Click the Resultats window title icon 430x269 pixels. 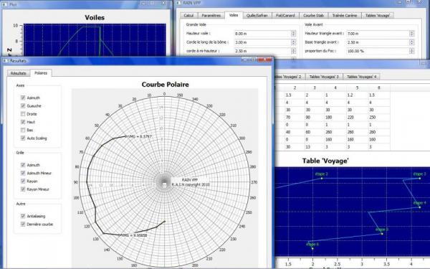6,61
